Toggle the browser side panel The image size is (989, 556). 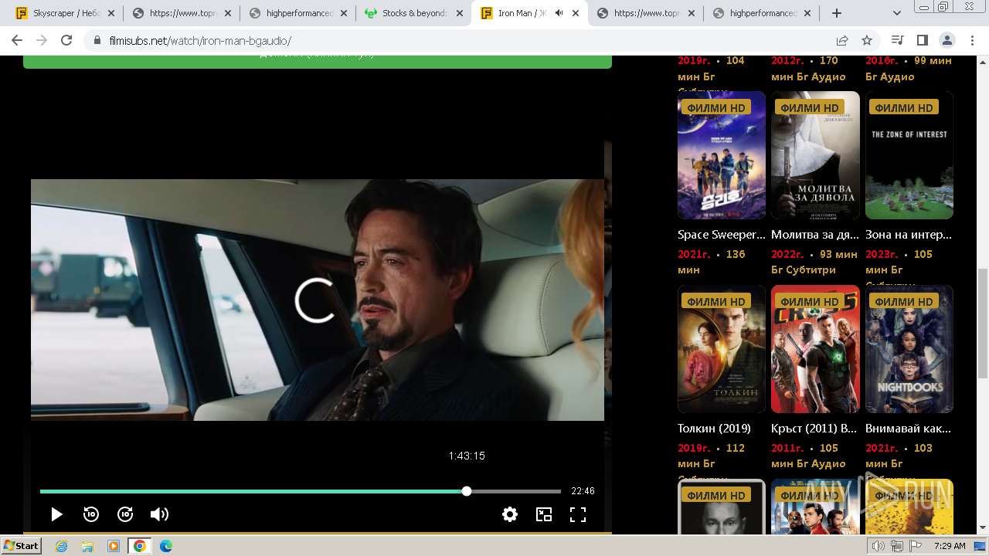pyautogui.click(x=922, y=40)
